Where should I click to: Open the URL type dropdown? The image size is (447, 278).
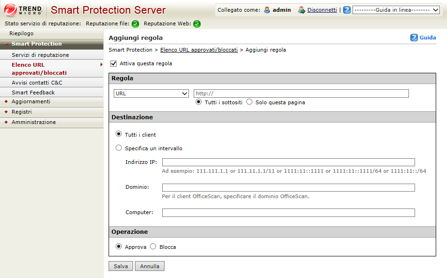(x=151, y=93)
